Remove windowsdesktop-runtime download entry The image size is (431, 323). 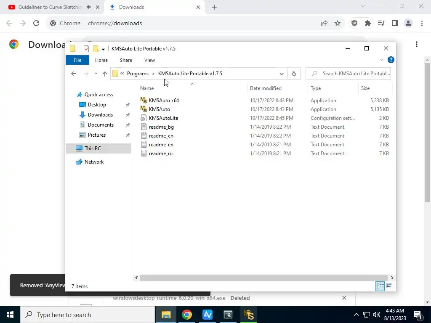click(x=344, y=298)
